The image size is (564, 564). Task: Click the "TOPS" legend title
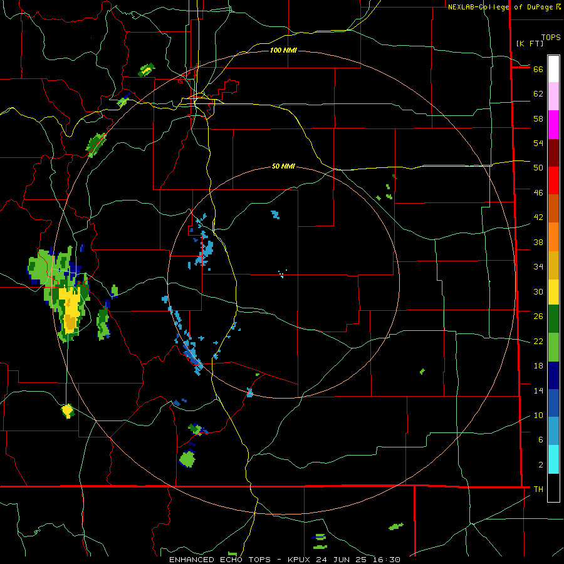coord(551,38)
